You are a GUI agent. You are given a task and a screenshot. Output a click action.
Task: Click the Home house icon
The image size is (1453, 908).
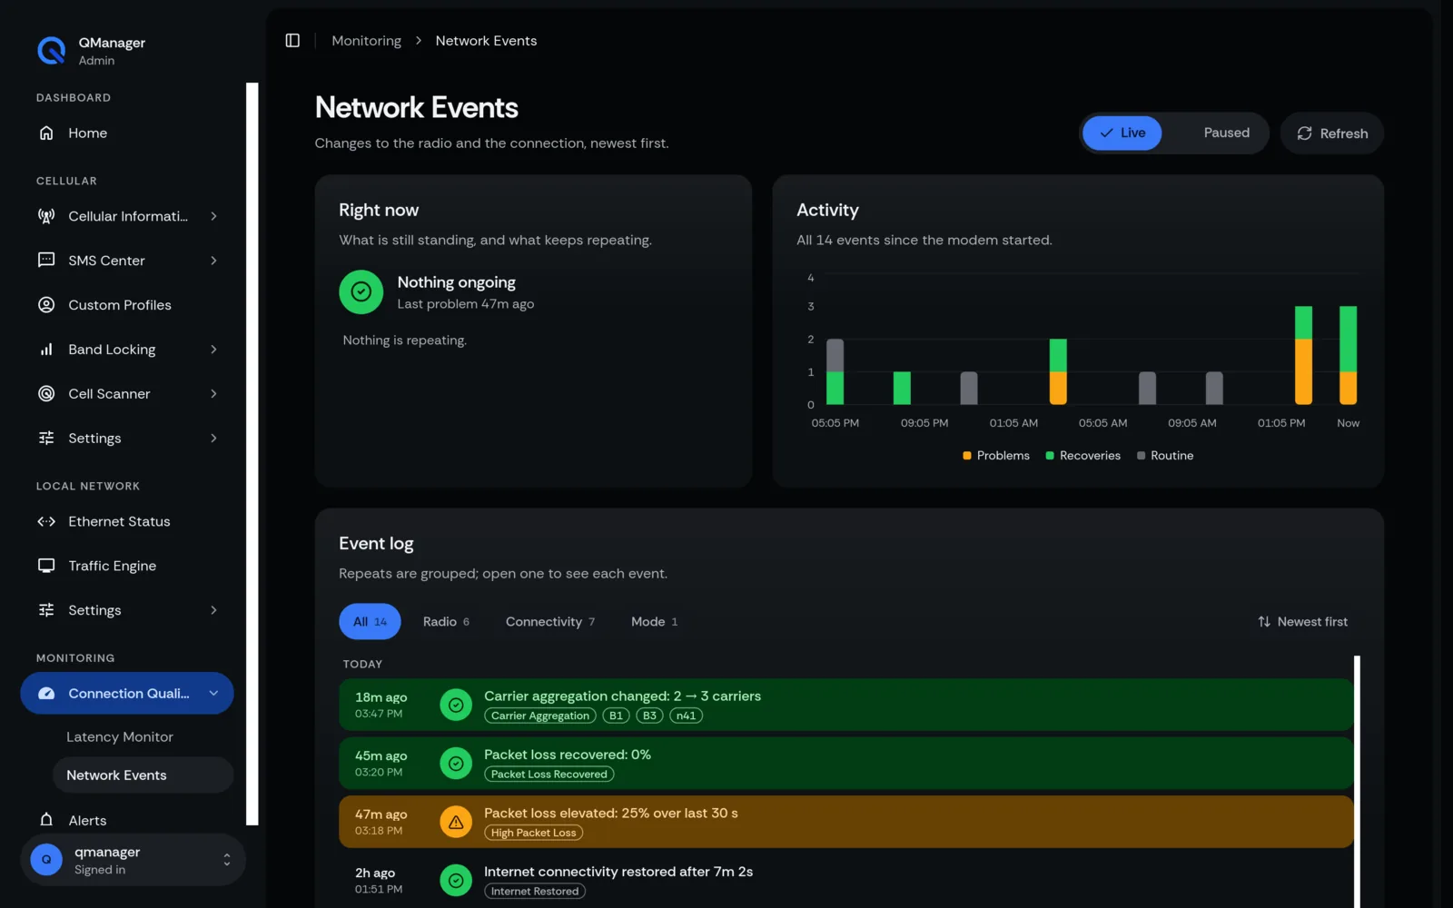pyautogui.click(x=46, y=133)
